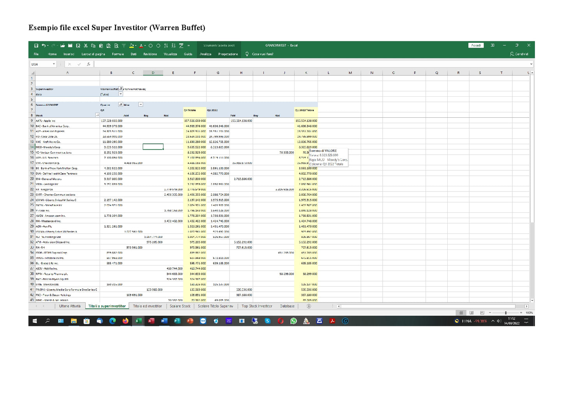
Task: Click the Select All corner triangle
Action: [32, 73]
